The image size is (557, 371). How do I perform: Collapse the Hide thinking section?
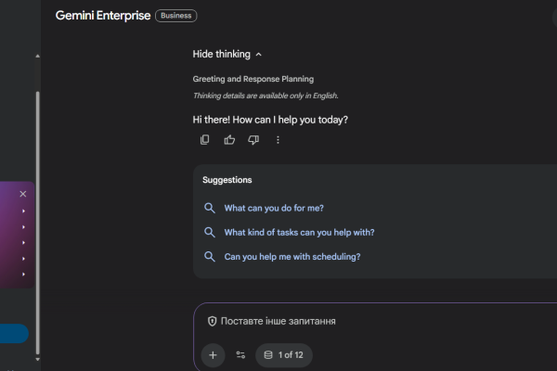pyautogui.click(x=227, y=54)
